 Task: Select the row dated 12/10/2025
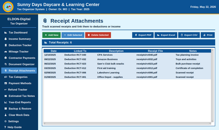coord(127,55)
